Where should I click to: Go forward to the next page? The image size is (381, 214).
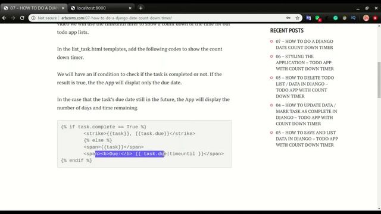pyautogui.click(x=13, y=18)
